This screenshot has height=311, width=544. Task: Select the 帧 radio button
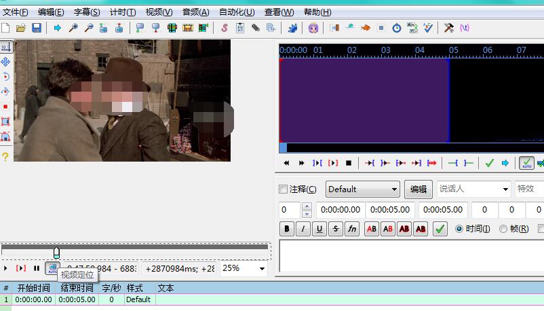click(503, 229)
